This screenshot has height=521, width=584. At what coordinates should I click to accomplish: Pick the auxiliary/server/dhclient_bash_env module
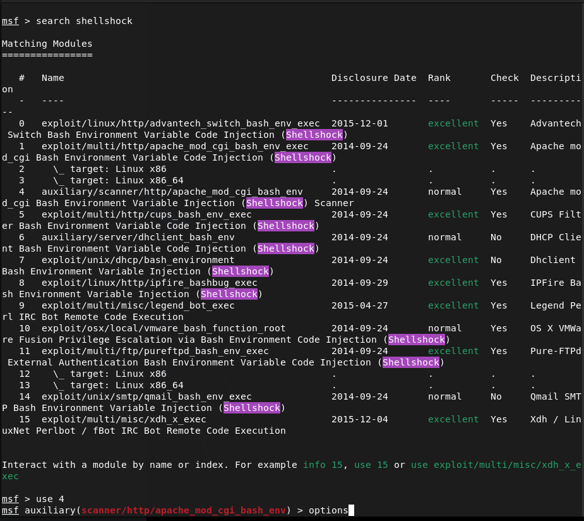(x=138, y=237)
